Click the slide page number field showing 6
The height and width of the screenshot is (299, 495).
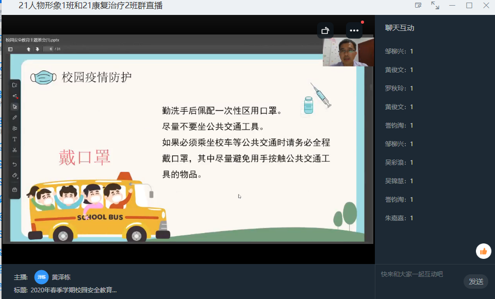pyautogui.click(x=48, y=49)
